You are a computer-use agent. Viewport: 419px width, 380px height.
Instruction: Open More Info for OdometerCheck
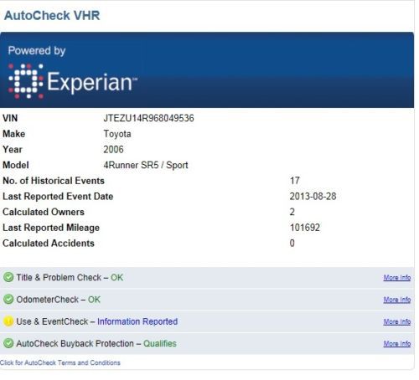click(x=397, y=300)
